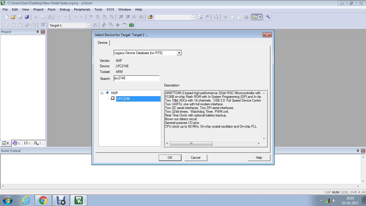Open the File menu

[5, 9]
